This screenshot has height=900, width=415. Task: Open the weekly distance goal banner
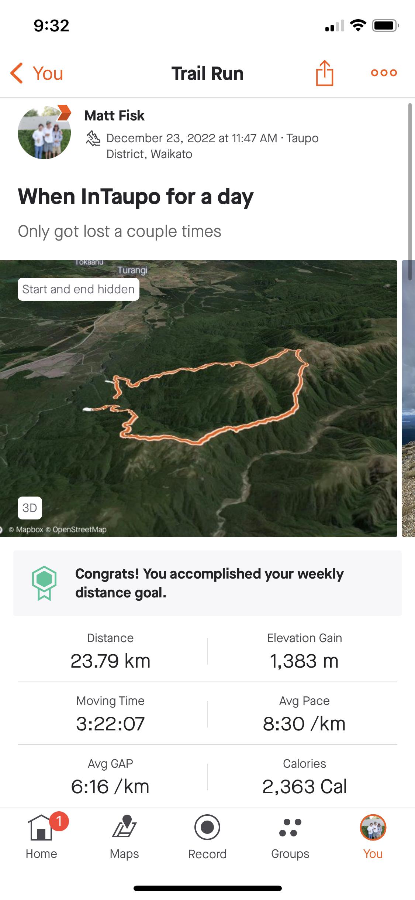coord(210,583)
